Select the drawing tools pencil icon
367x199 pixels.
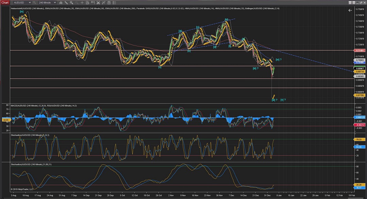[x=66, y=3]
